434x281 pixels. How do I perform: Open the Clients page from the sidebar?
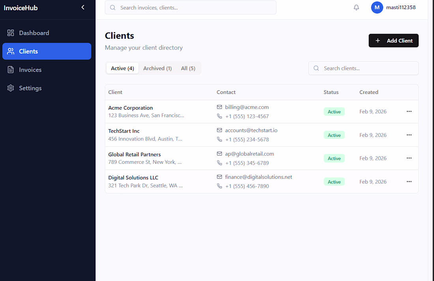click(x=47, y=51)
